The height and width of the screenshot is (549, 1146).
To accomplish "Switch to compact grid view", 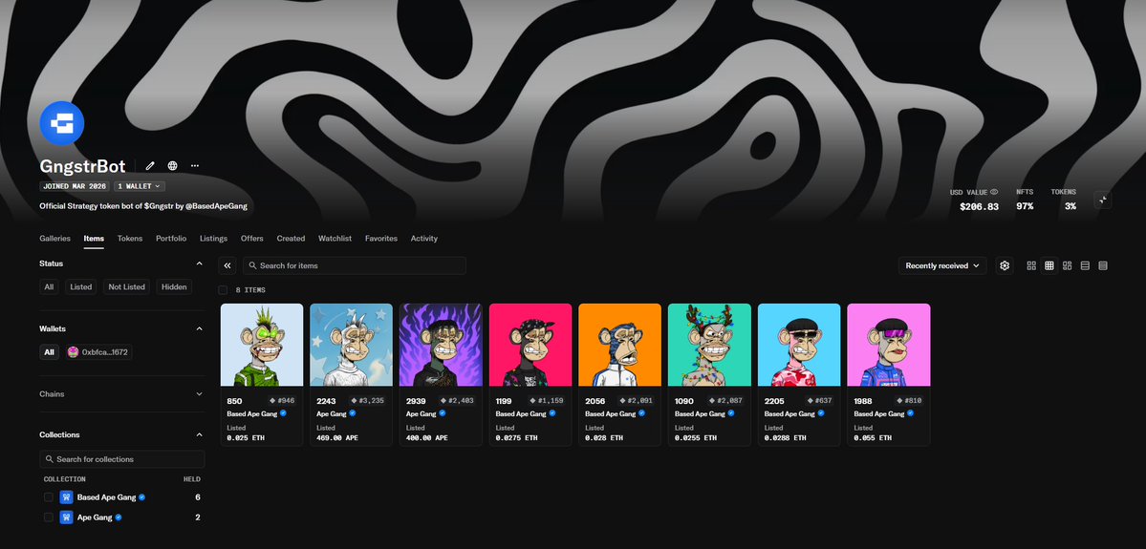I will click(1049, 265).
